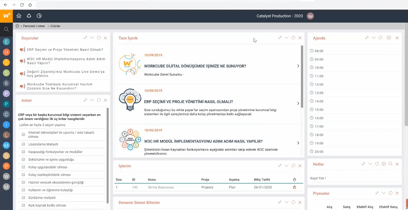
Task: Expand the 'WORKCUBE DİJİTAL DÖNÜŞÜMDE' article arrow
Action: tap(298, 66)
